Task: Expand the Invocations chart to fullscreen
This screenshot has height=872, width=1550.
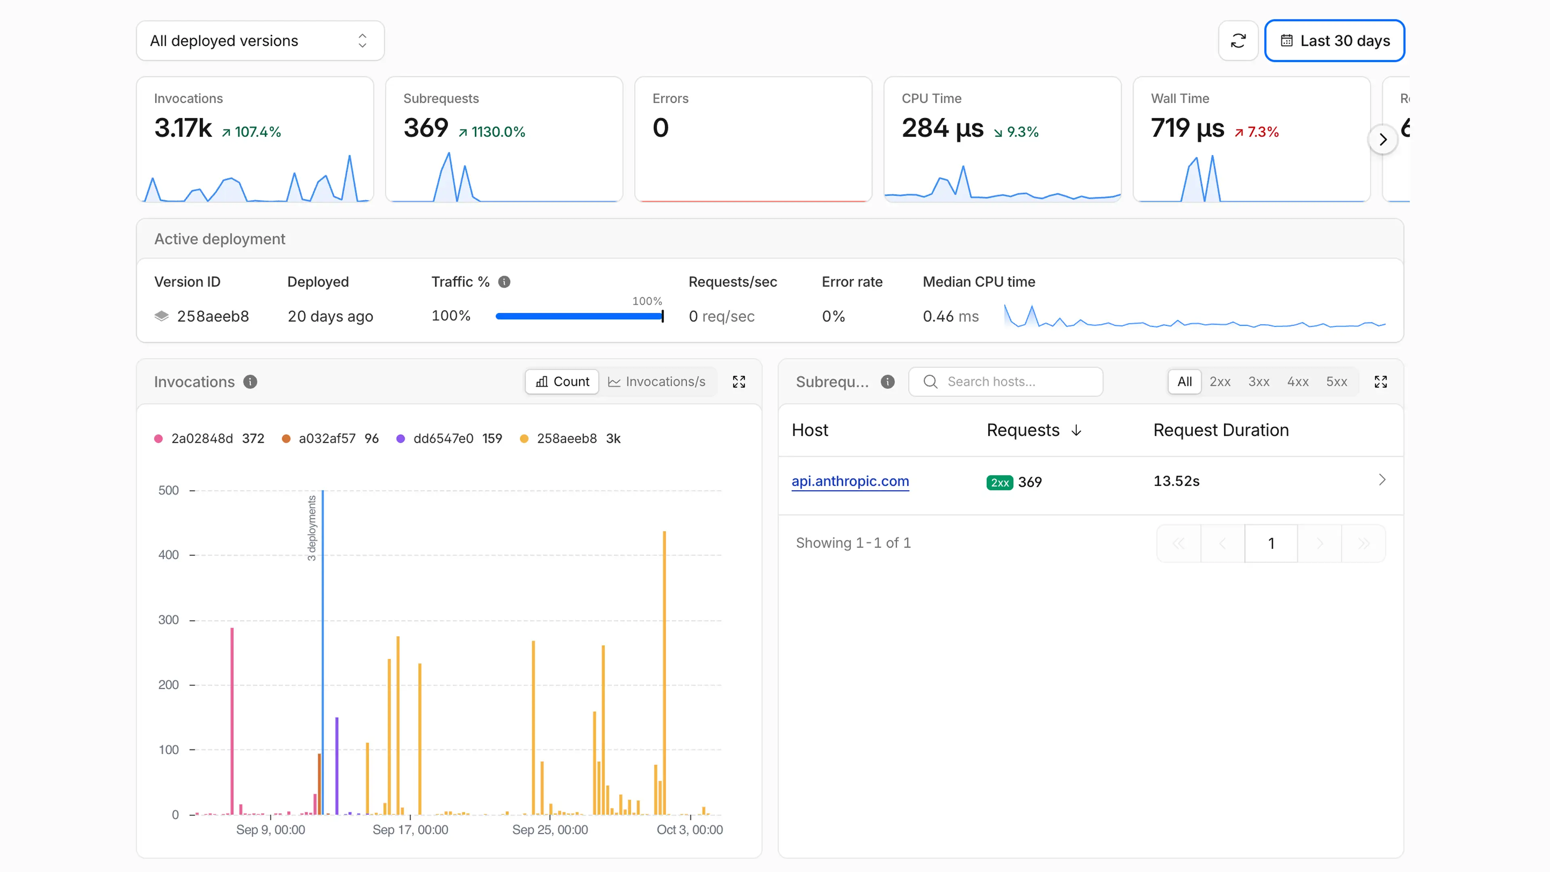Action: (x=739, y=381)
